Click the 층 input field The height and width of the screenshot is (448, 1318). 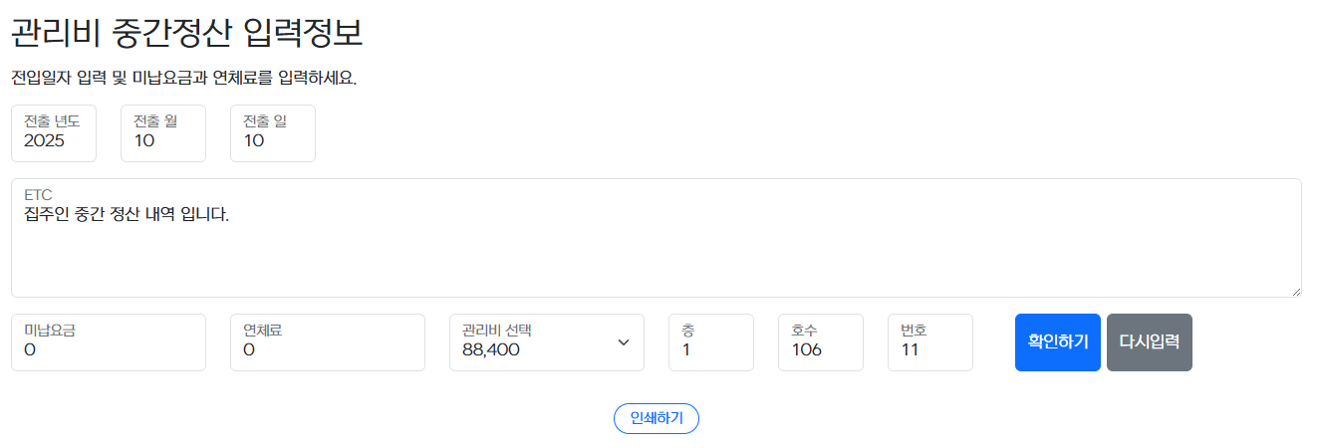point(710,342)
